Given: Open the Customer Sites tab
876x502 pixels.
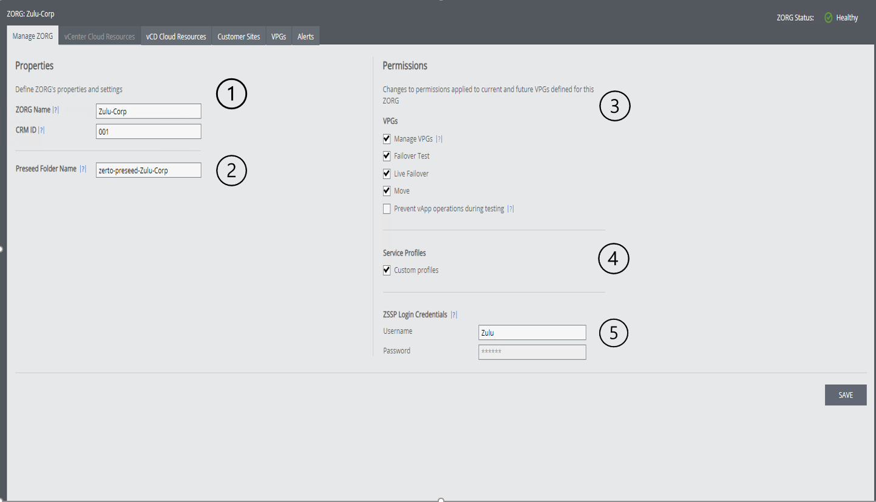Looking at the screenshot, I should tap(239, 36).
